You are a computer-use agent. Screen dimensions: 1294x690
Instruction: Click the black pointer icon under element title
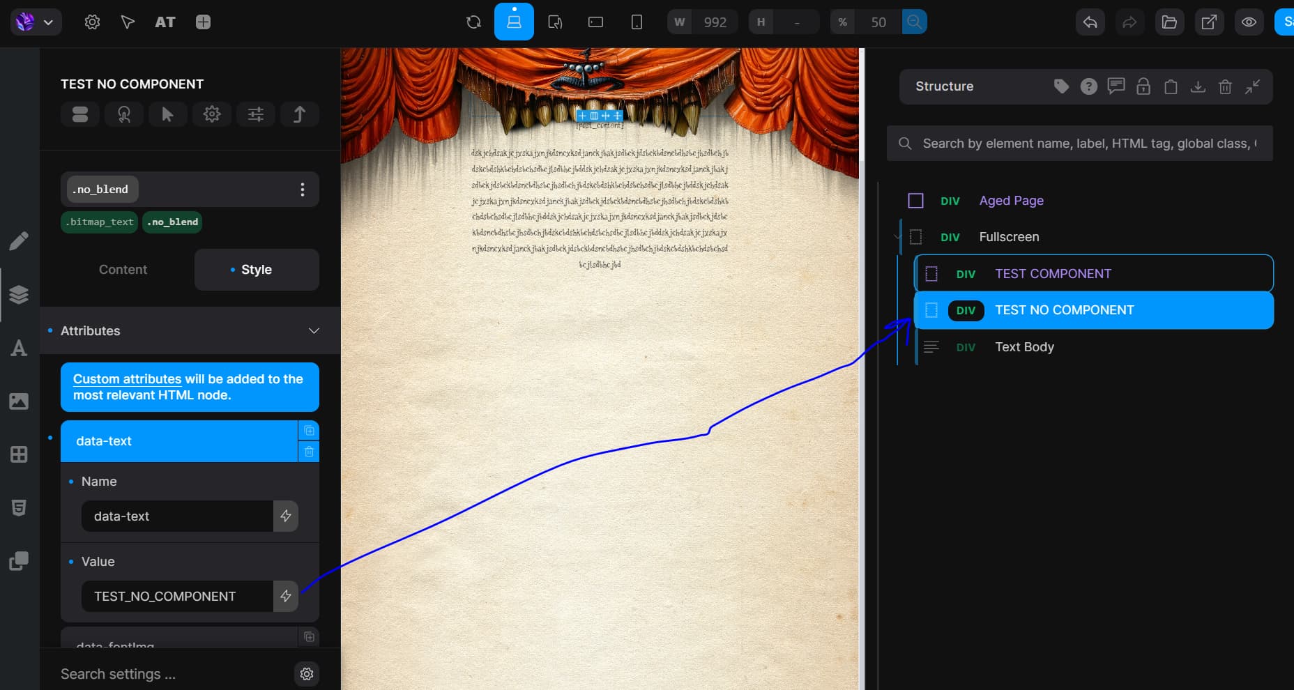pos(168,114)
